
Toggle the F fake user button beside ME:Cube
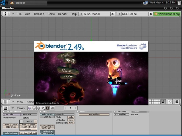coord(22,114)
